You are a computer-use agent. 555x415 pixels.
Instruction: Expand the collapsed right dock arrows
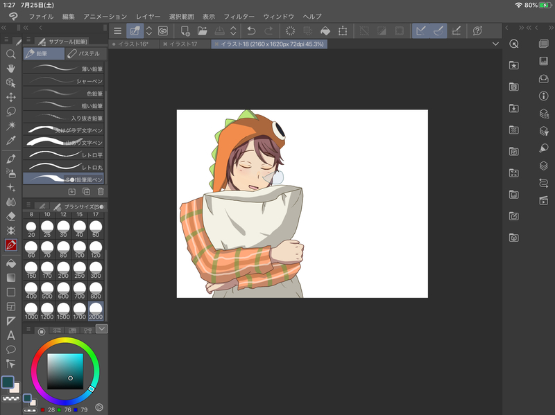pos(529,28)
